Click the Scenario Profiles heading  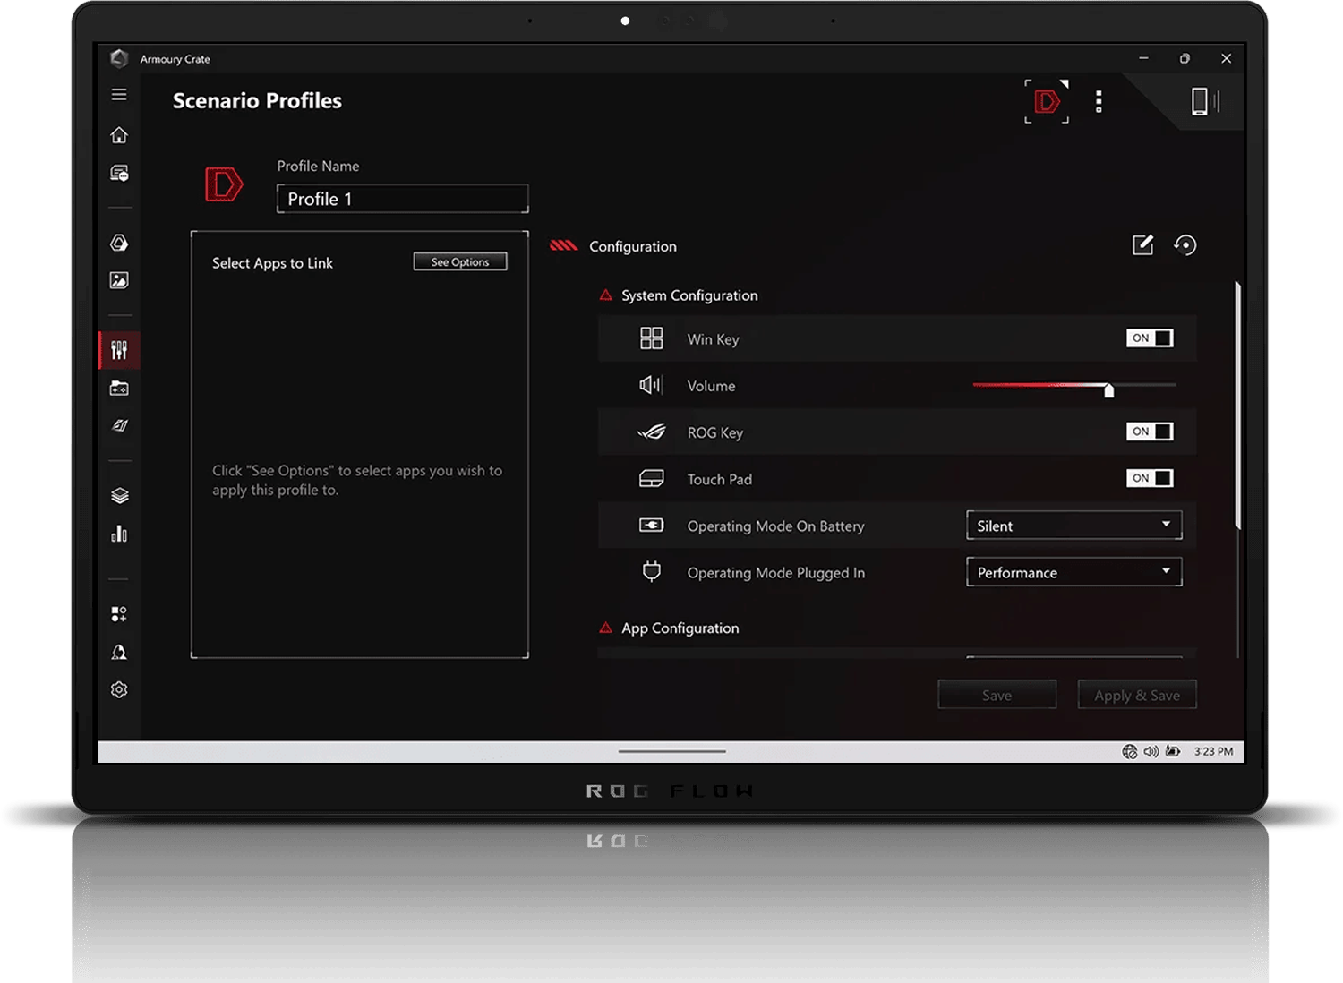257,101
